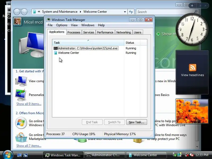The height and width of the screenshot is (159, 212).
Task: Open the View menu in Task Manager
Action: point(74,25)
